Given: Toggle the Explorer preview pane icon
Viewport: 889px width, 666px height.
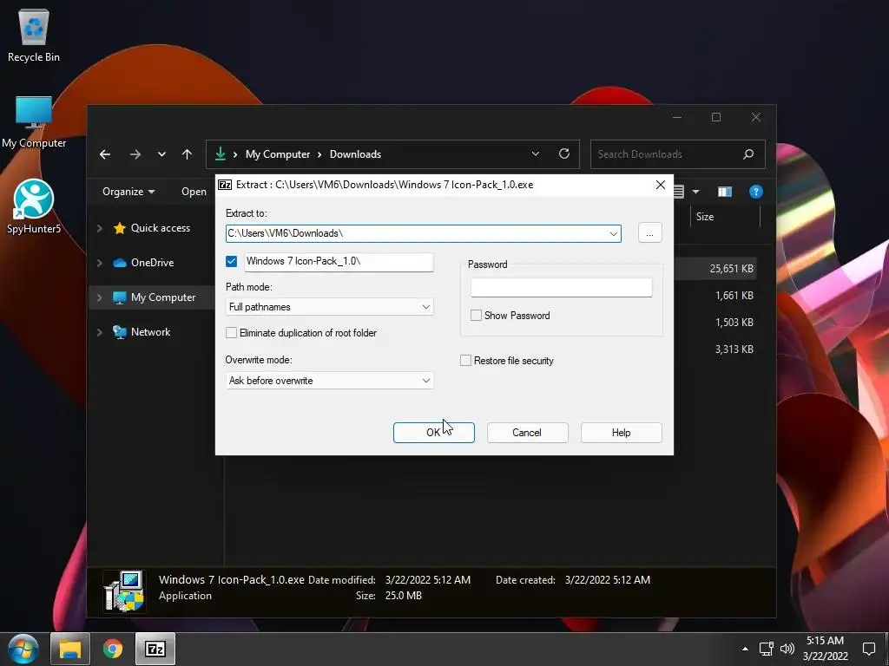Looking at the screenshot, I should pyautogui.click(x=725, y=192).
